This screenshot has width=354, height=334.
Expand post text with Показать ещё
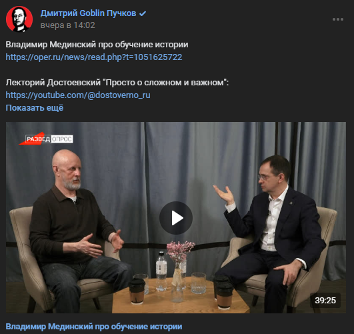(35, 108)
